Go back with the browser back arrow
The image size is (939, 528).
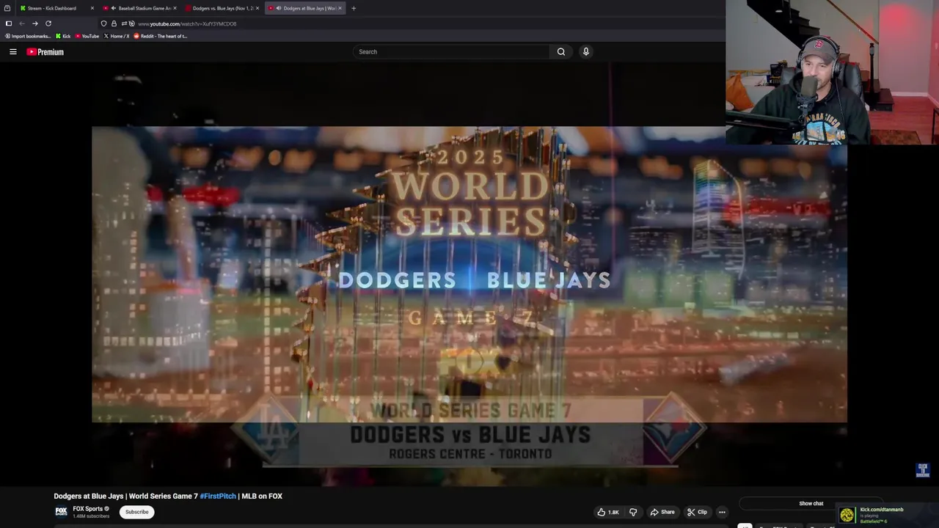tap(21, 23)
